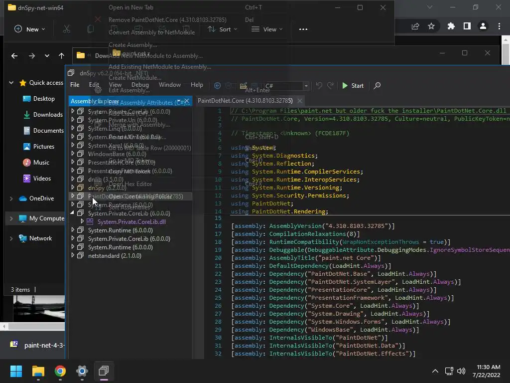Close the Assembly Explorer panel

(x=187, y=101)
